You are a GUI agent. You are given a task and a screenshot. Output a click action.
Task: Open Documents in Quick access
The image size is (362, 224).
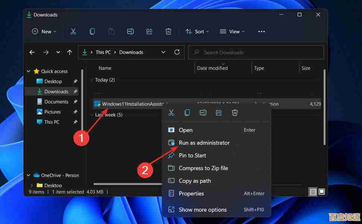(56, 102)
